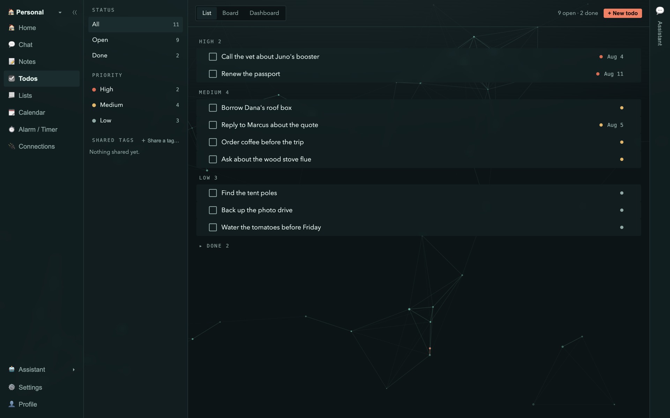Create a New todo
The height and width of the screenshot is (418, 670).
click(623, 13)
